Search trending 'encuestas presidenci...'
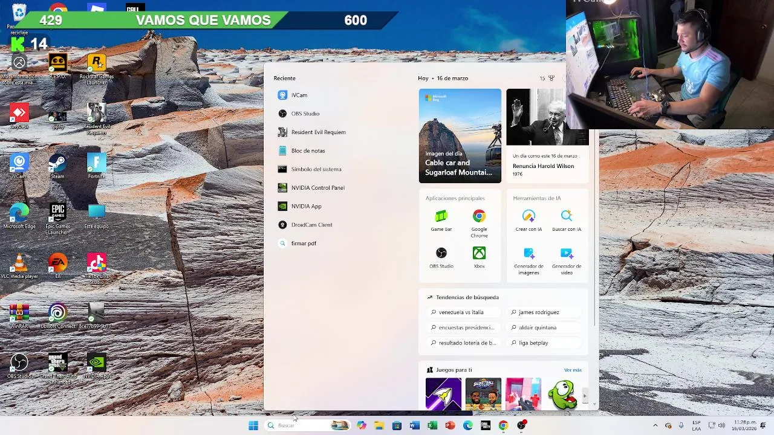 pyautogui.click(x=463, y=327)
